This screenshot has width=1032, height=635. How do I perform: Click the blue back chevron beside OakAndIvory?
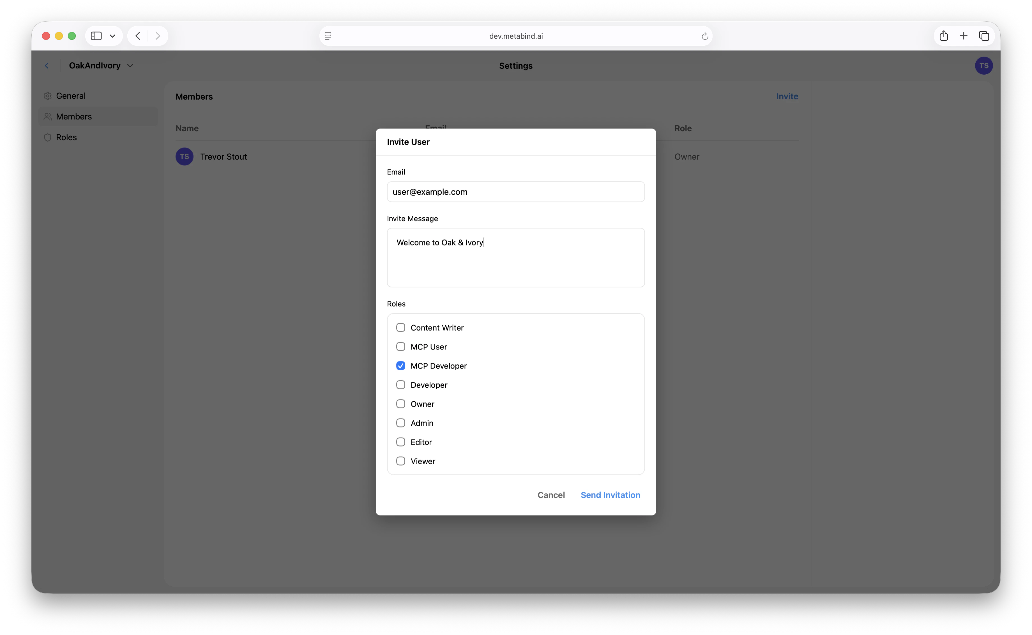(47, 66)
